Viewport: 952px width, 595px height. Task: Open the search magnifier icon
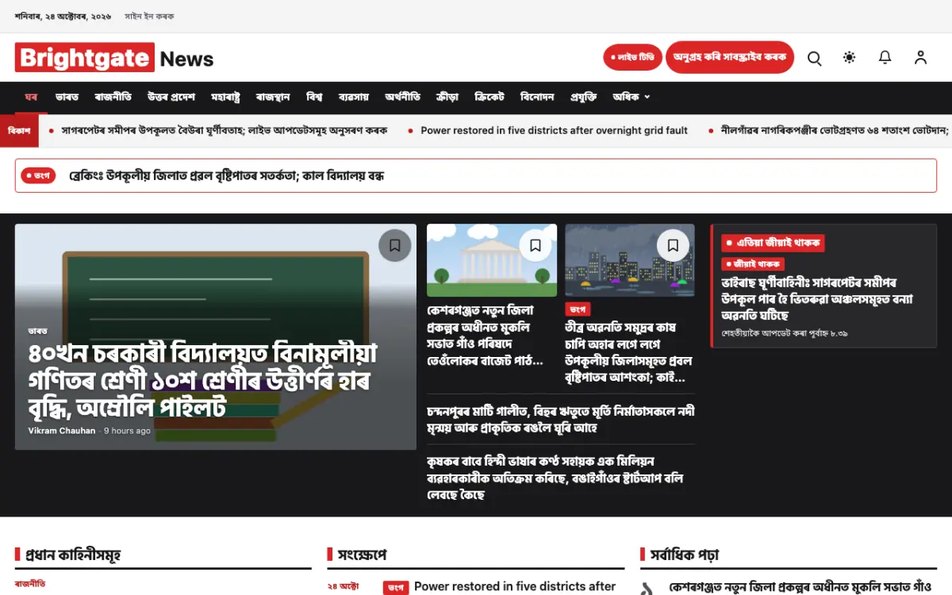point(814,58)
